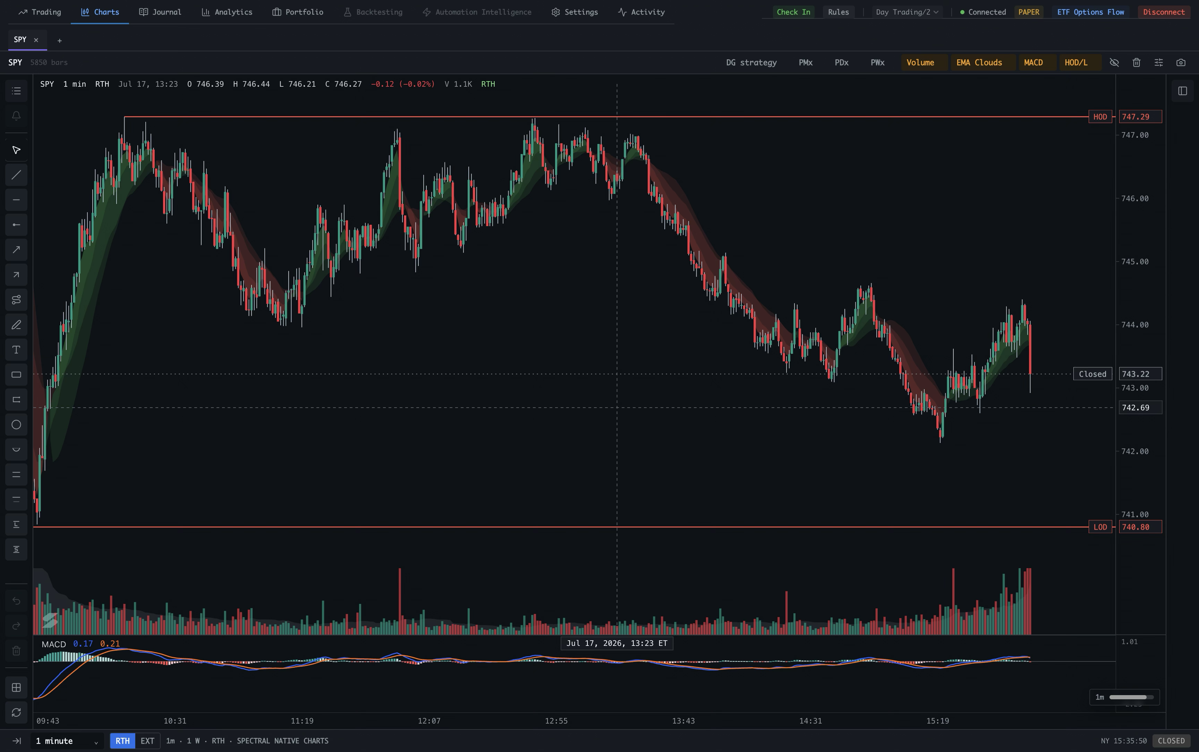Select the small arrow drawing tool
The width and height of the screenshot is (1199, 752).
[16, 274]
